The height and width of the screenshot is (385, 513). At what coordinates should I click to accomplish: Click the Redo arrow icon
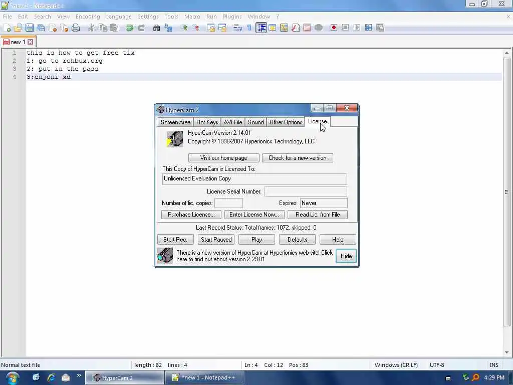pos(141,28)
